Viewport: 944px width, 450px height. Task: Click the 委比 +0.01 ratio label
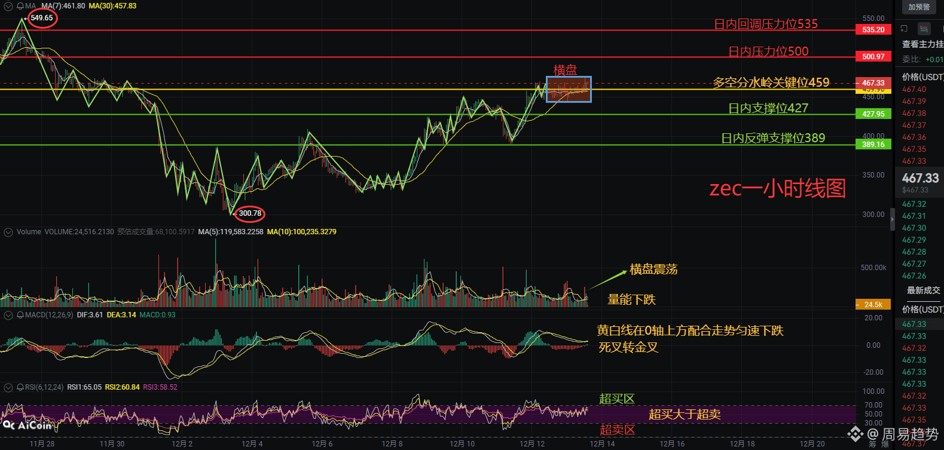922,59
